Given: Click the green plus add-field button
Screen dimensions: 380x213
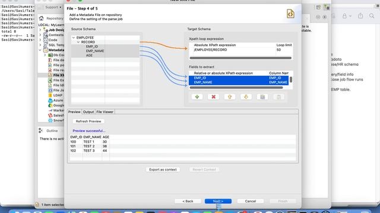Looking at the screenshot, I should tap(197, 97).
